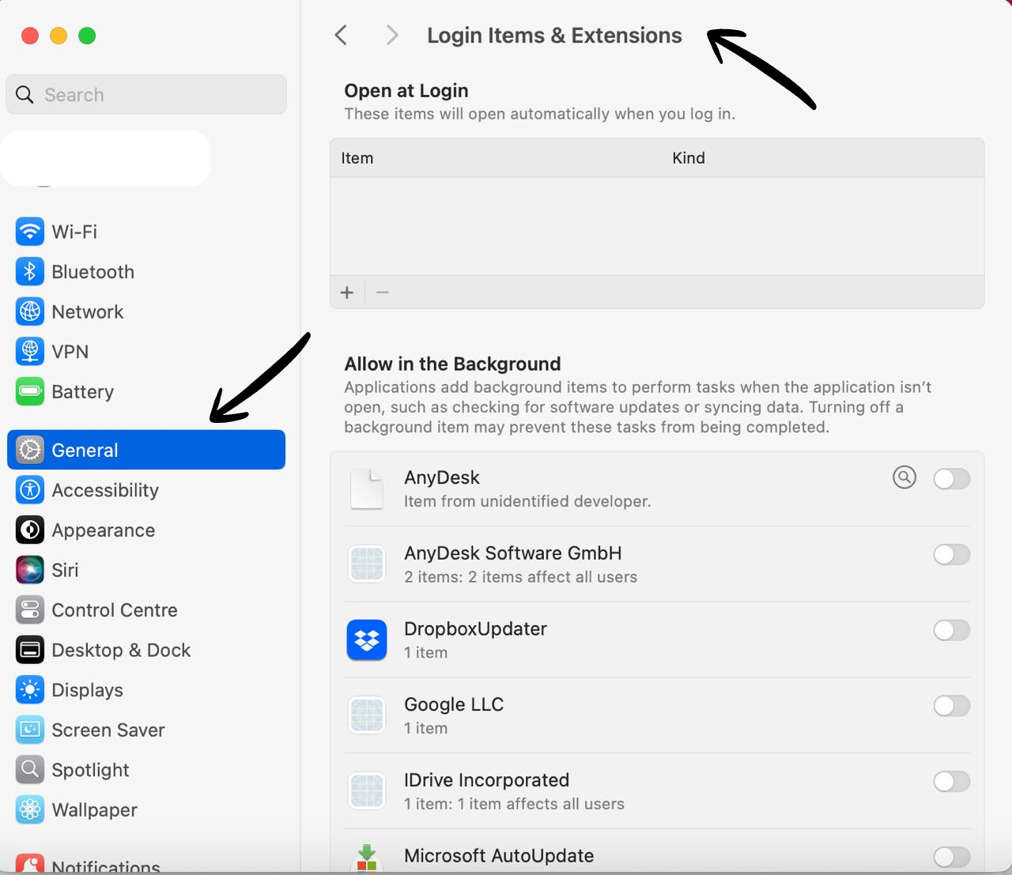Click the Kind column header

click(689, 158)
